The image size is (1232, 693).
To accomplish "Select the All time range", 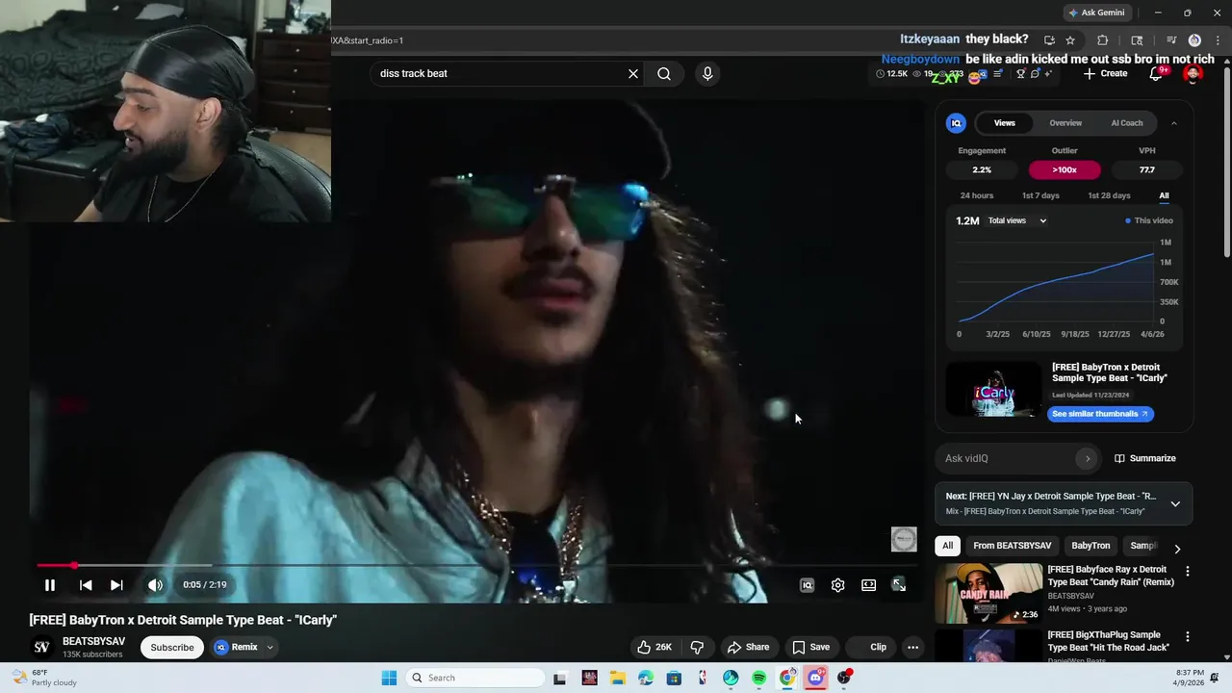I will [x=1164, y=195].
